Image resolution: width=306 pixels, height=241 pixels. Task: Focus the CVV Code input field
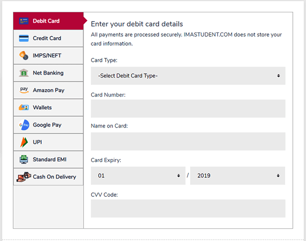[188, 209]
